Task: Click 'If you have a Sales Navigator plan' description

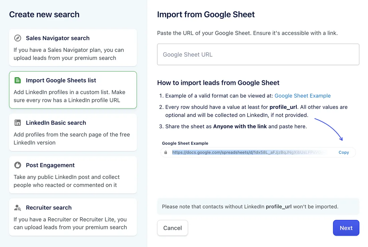Action: pyautogui.click(x=69, y=54)
